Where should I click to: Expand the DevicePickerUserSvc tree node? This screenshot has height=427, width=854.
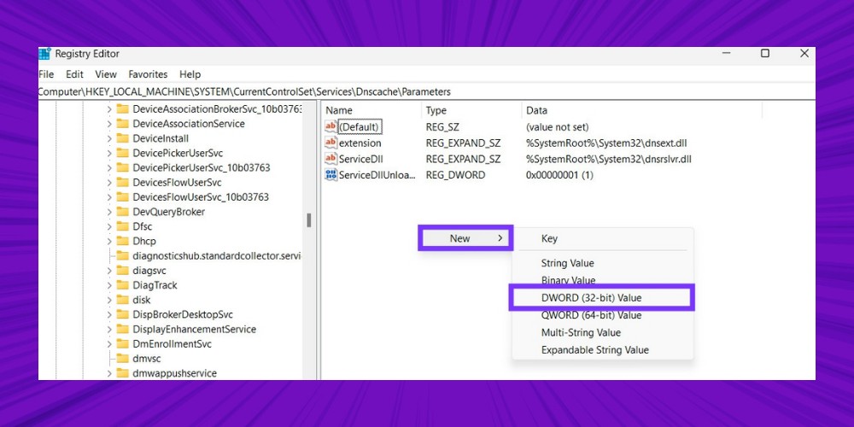point(109,153)
